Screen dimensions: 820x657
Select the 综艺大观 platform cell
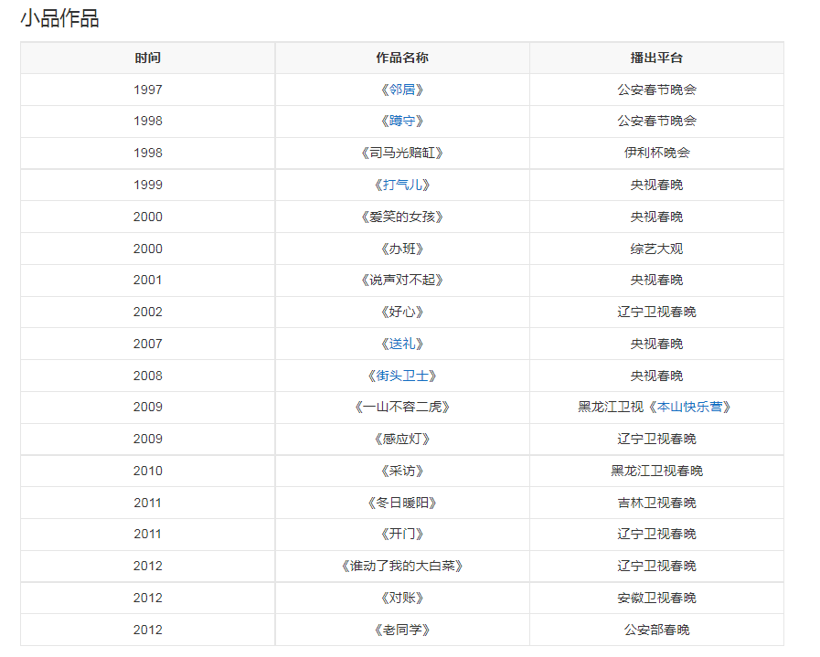pyautogui.click(x=655, y=249)
